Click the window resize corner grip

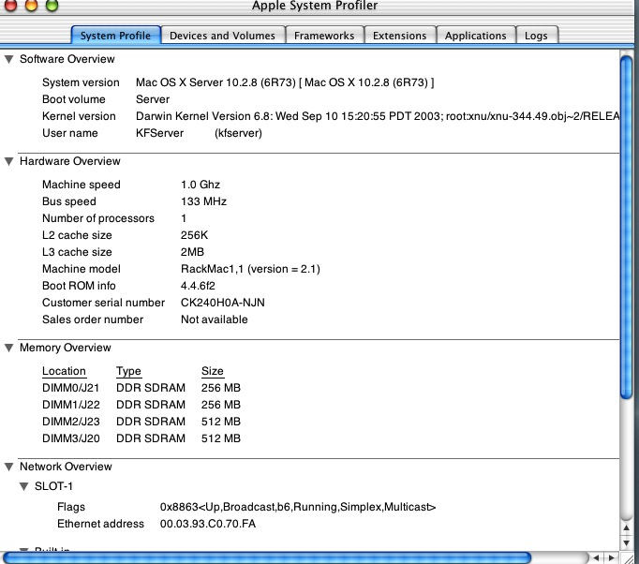coord(630,557)
